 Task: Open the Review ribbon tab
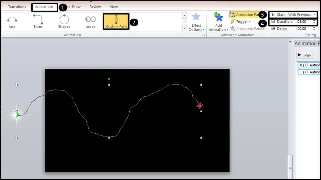click(x=95, y=7)
